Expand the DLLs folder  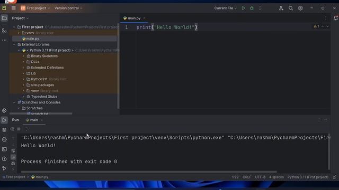coord(23,62)
